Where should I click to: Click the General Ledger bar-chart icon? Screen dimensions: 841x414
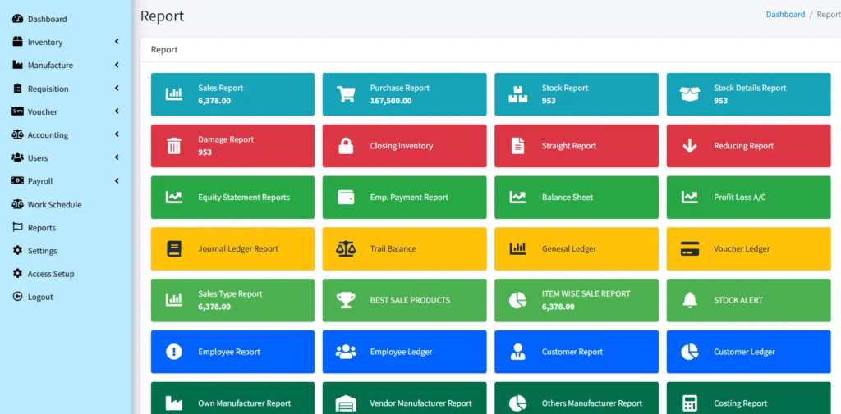[x=517, y=248]
